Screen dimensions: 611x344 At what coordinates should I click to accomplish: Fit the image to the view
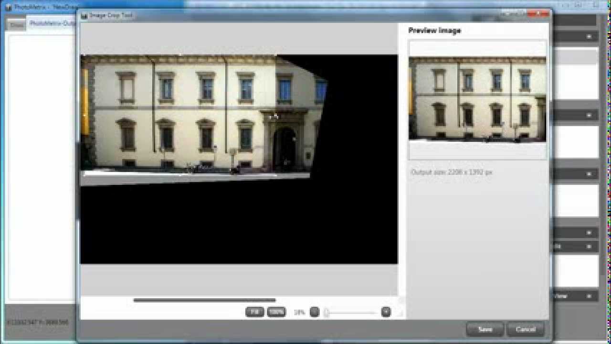pos(254,312)
